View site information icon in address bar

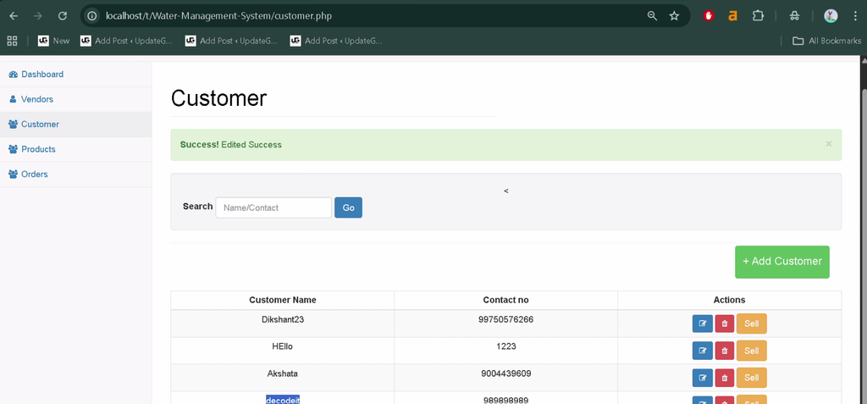[x=92, y=16]
